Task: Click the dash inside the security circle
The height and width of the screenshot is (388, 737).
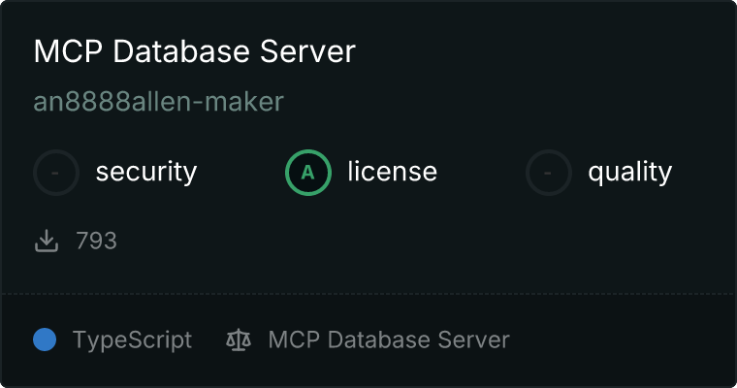Action: coord(56,173)
